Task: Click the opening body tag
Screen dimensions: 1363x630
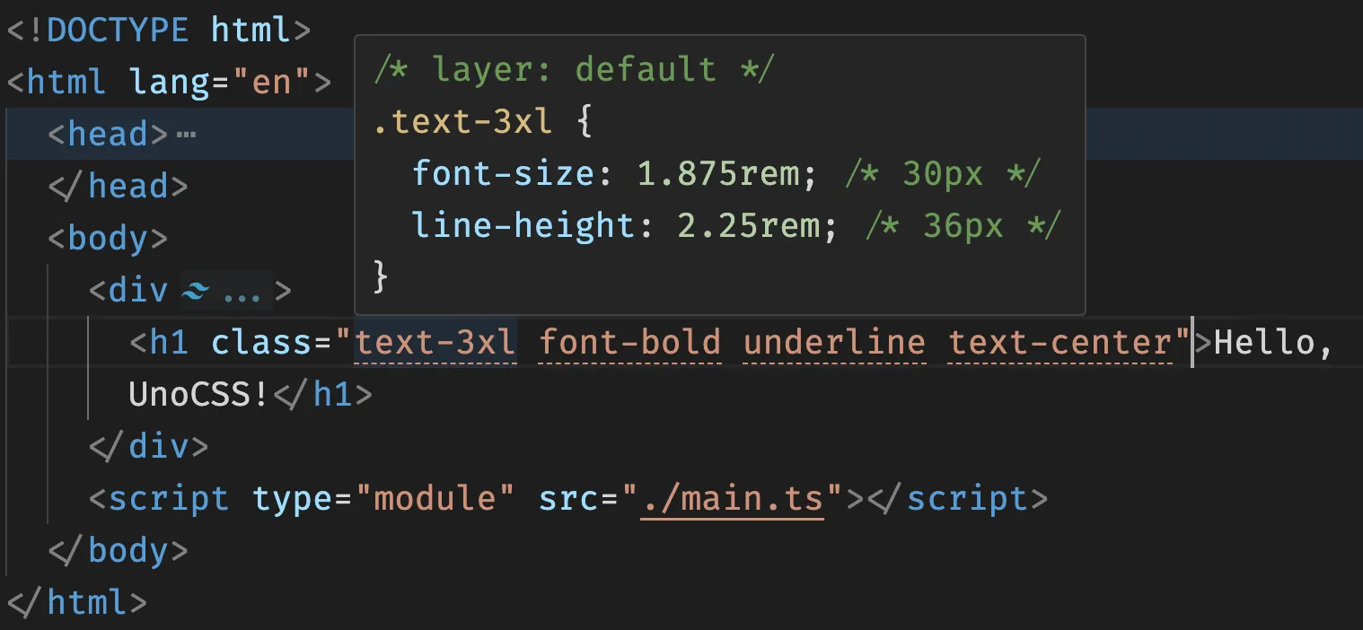Action: [x=108, y=239]
